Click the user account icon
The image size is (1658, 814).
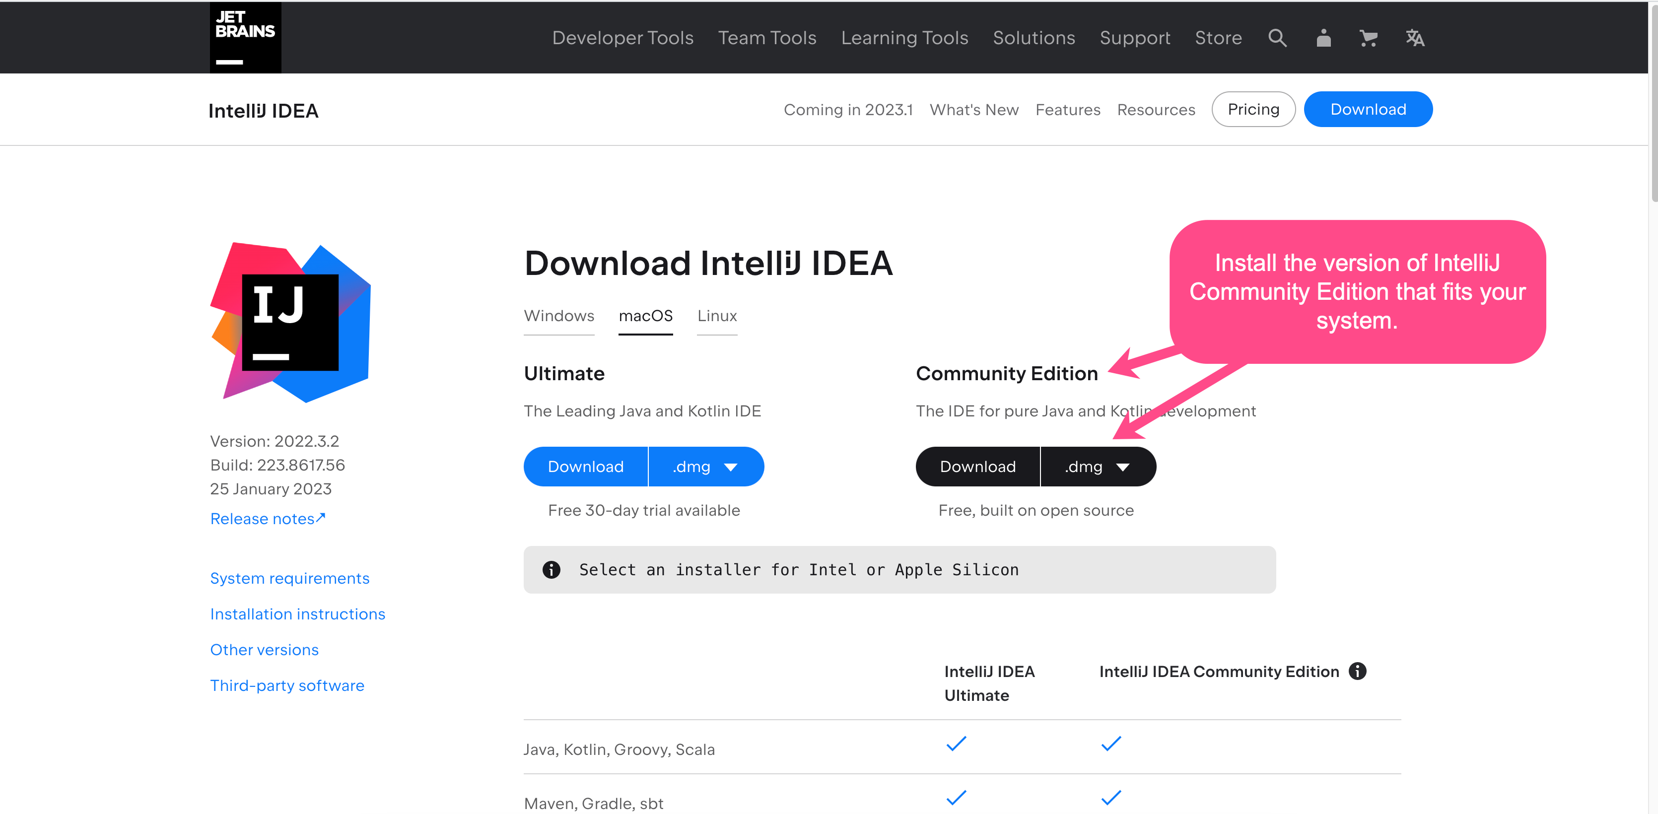point(1323,38)
